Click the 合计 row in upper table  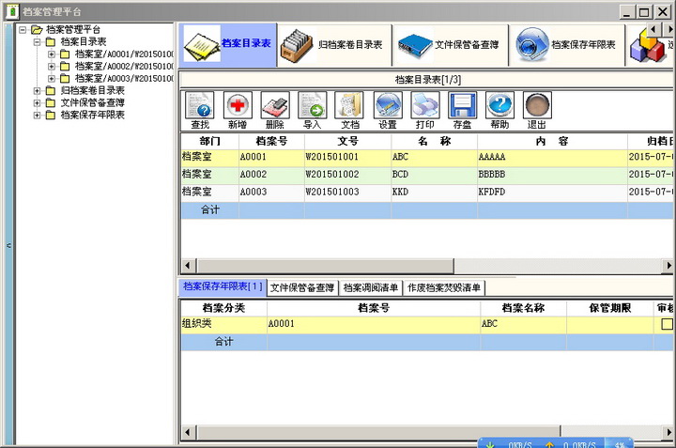(x=427, y=210)
